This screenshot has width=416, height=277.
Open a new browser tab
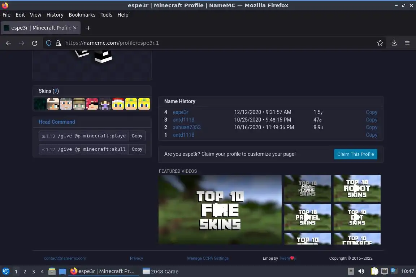point(88,28)
